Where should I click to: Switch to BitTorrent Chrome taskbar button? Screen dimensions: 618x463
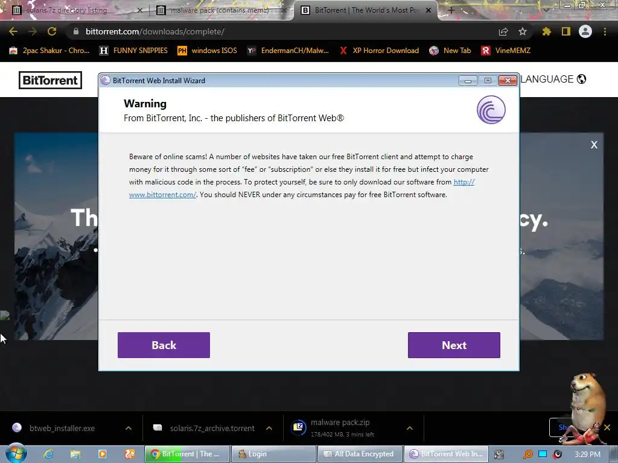(x=187, y=454)
